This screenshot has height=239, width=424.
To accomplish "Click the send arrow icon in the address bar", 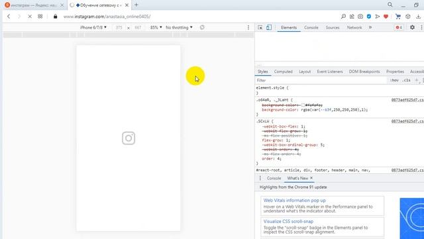I will click(x=378, y=17).
